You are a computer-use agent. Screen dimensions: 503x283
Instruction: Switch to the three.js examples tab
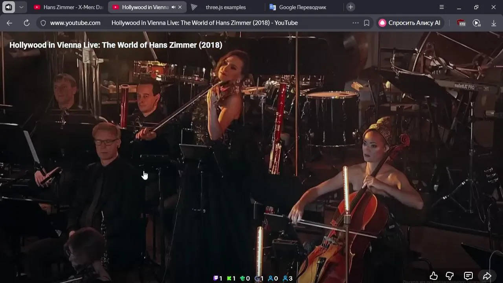click(226, 7)
